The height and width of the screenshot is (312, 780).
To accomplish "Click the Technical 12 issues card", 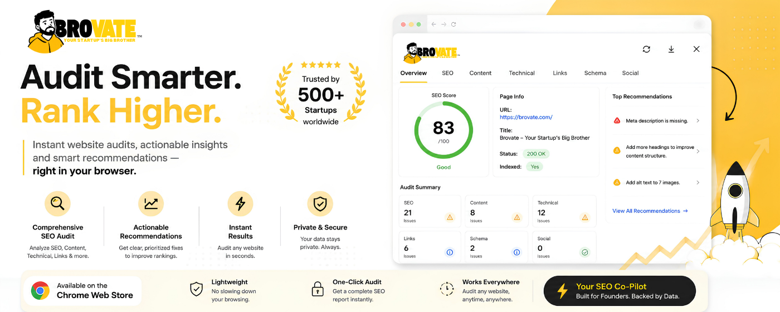I will pos(564,211).
